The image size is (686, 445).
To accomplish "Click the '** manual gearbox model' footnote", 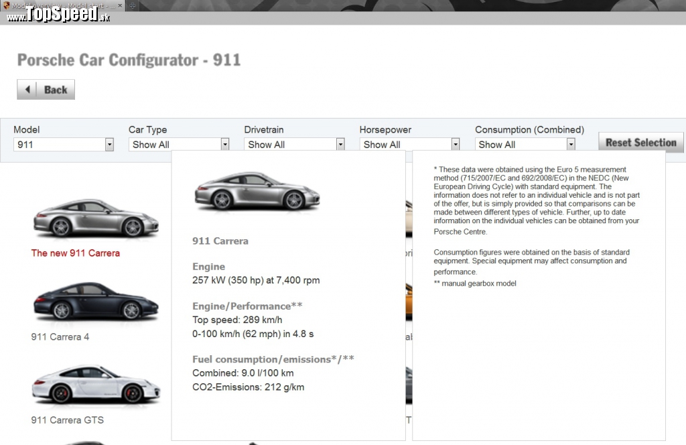I will 475,283.
